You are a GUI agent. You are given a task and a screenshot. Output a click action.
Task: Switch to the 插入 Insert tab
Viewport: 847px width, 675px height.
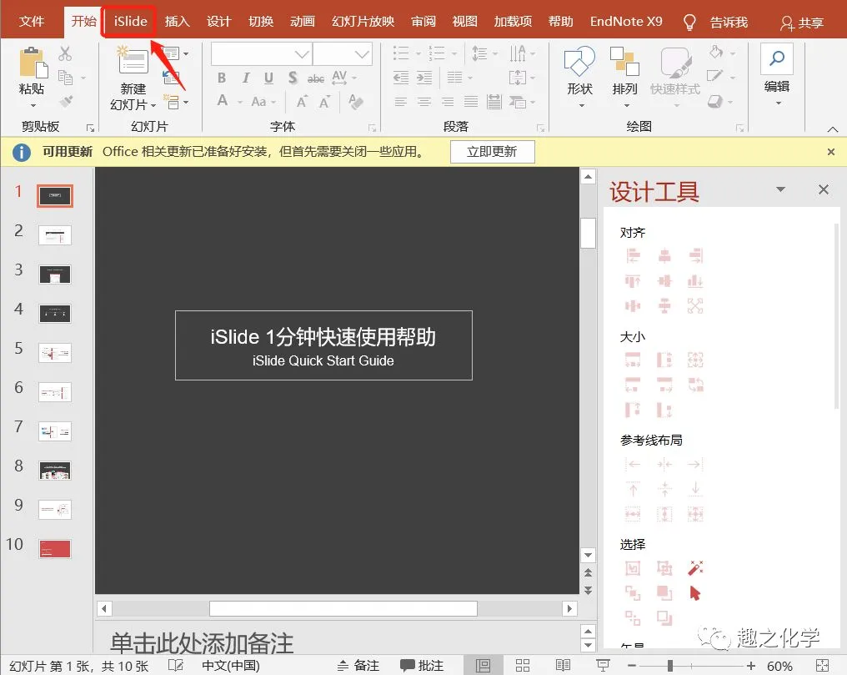click(x=178, y=22)
